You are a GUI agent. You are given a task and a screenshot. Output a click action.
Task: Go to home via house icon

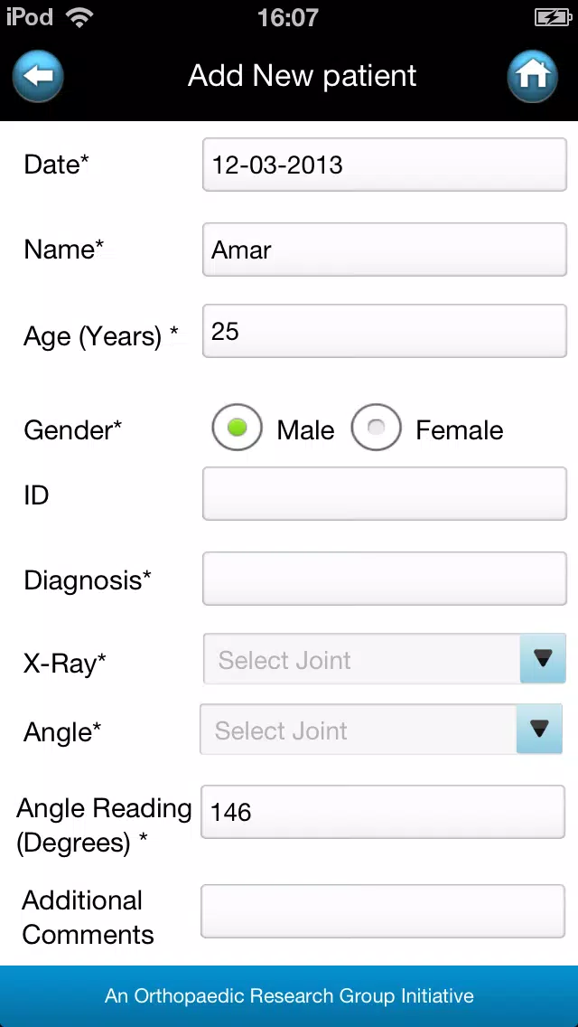coord(533,76)
